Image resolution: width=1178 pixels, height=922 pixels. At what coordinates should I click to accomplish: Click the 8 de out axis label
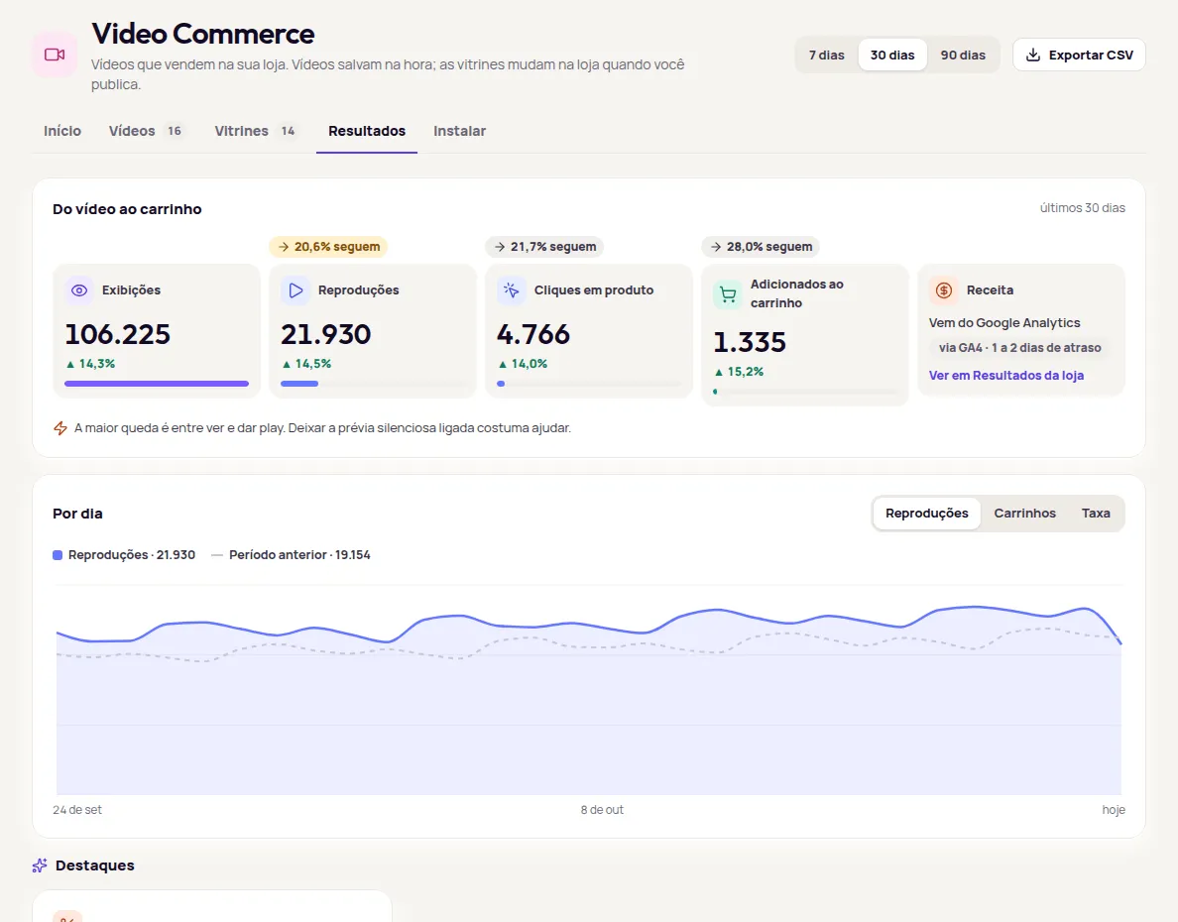coord(602,810)
